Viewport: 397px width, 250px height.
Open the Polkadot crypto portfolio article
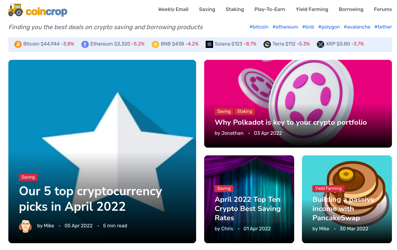[x=291, y=122]
